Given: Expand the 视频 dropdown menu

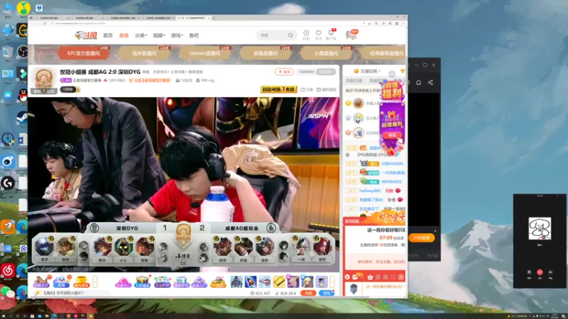Looking at the screenshot, I should (x=158, y=35).
